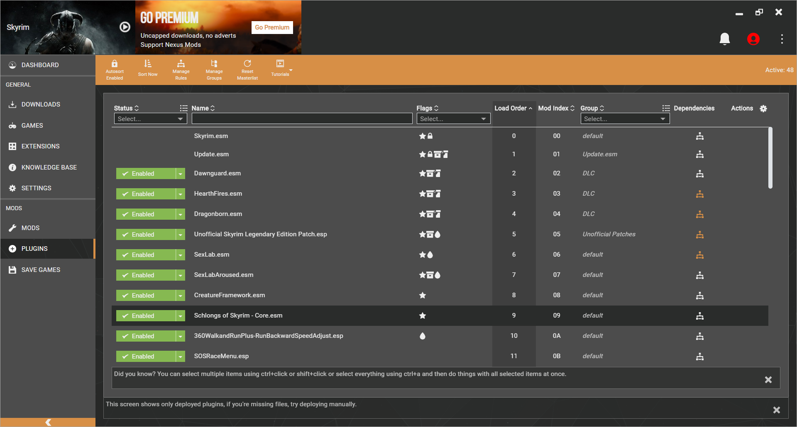Click the dependencies icon for Skyrim.esm
Viewport: 797px width, 427px height.
click(x=700, y=136)
